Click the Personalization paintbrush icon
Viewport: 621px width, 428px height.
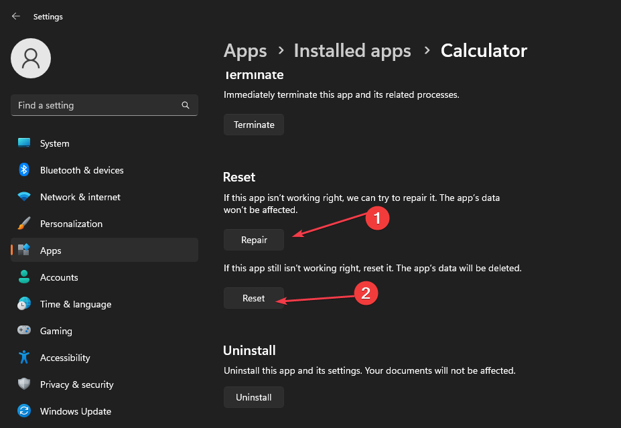click(24, 223)
